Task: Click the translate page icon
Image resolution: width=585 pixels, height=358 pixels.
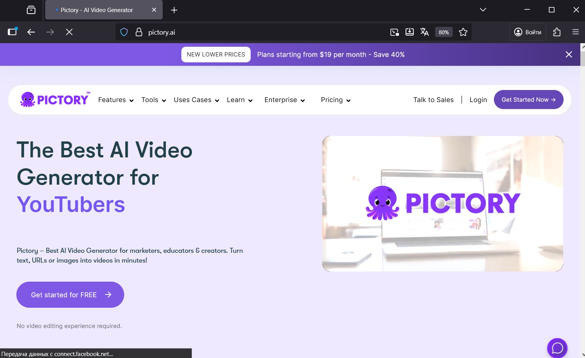Action: (x=425, y=32)
